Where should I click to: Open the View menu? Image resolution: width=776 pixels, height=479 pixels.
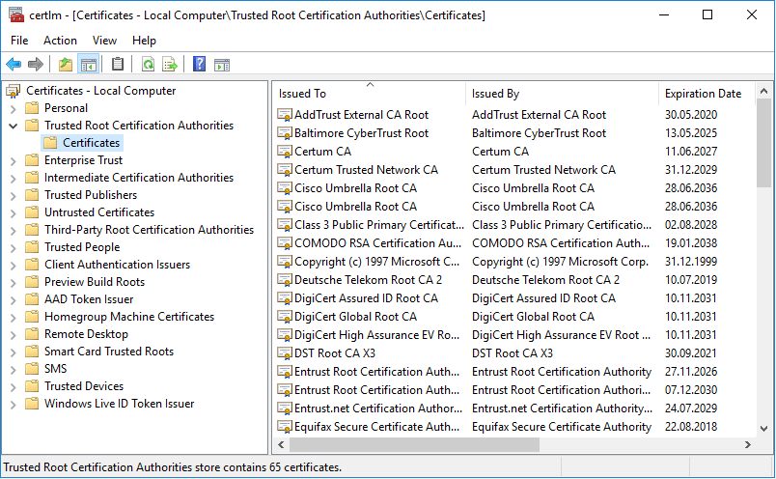point(104,41)
